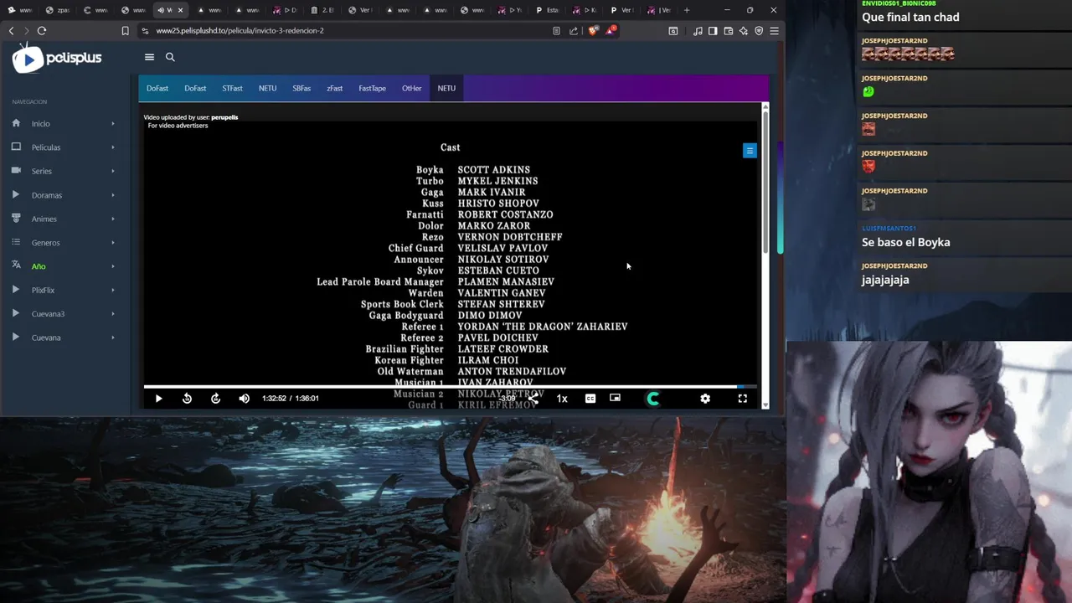Select the first DoFast server tab
Image resolution: width=1072 pixels, height=603 pixels.
157,88
